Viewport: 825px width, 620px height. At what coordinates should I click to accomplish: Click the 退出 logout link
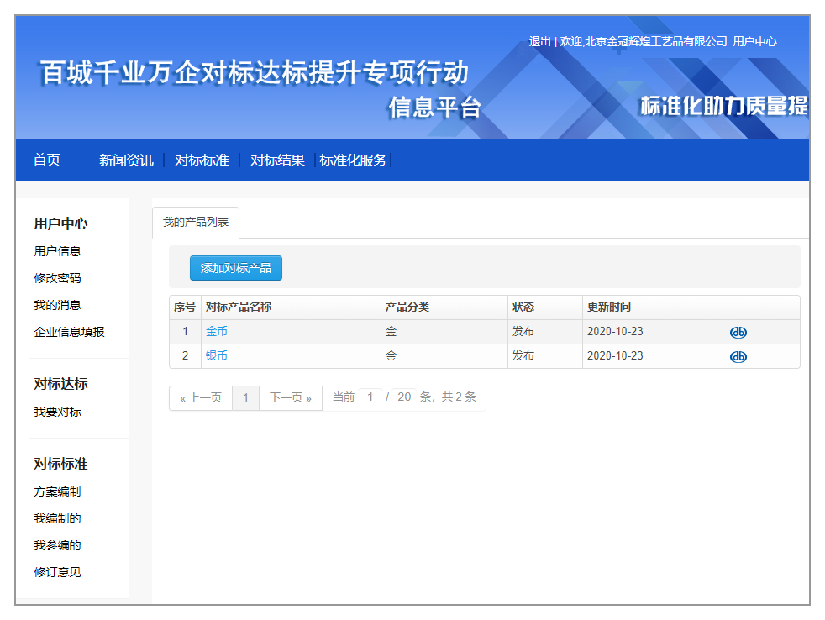(x=539, y=41)
